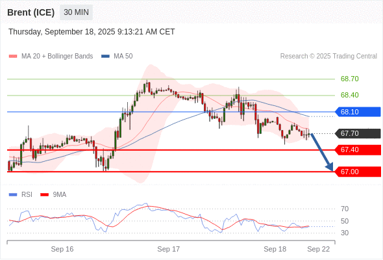Image resolution: width=383 pixels, height=260 pixels.
Task: Click the Sep 22 date axis label
Action: (319, 249)
